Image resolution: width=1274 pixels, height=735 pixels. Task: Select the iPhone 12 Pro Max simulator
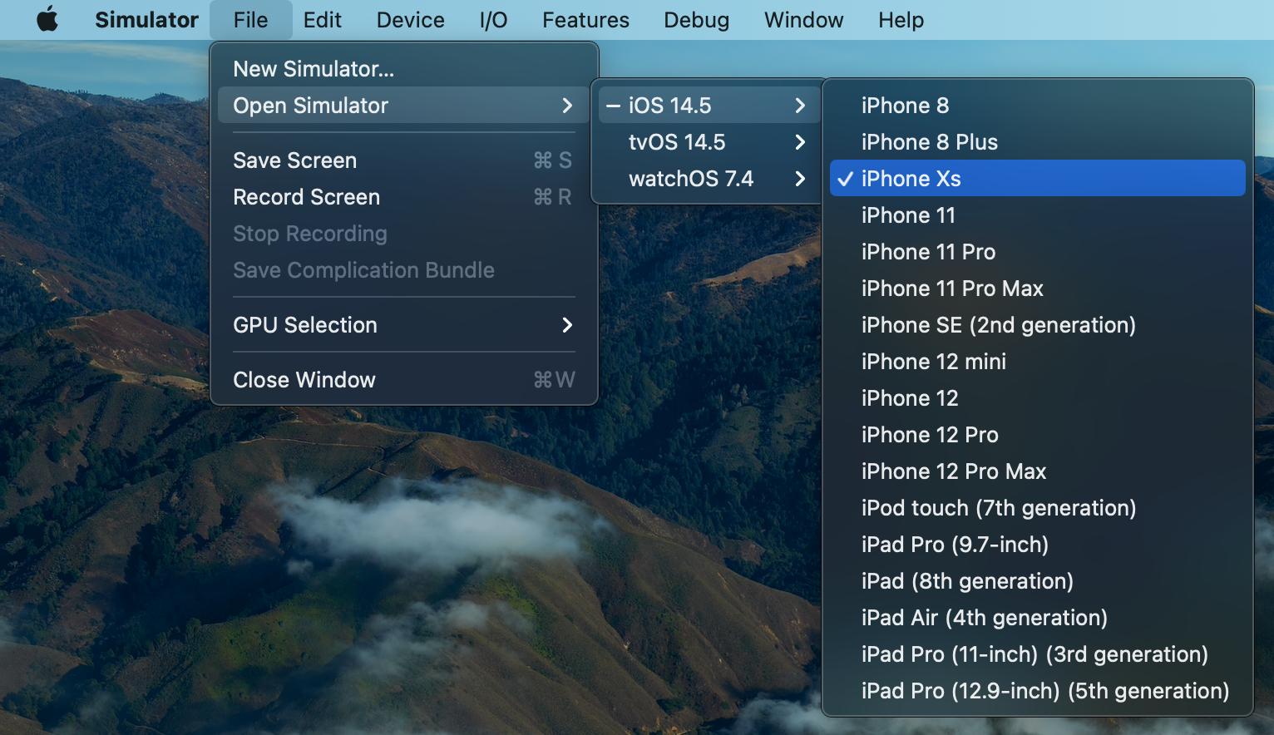point(1038,471)
